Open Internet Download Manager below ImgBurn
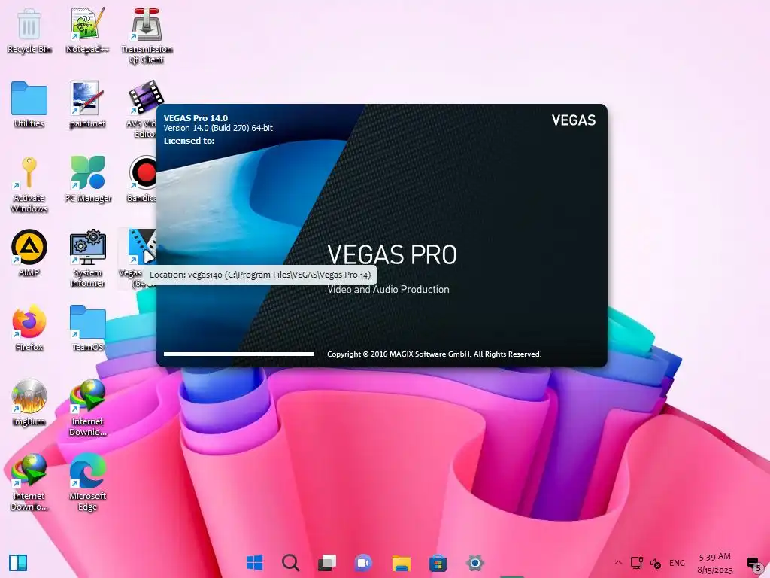The height and width of the screenshot is (578, 770). [x=29, y=482]
